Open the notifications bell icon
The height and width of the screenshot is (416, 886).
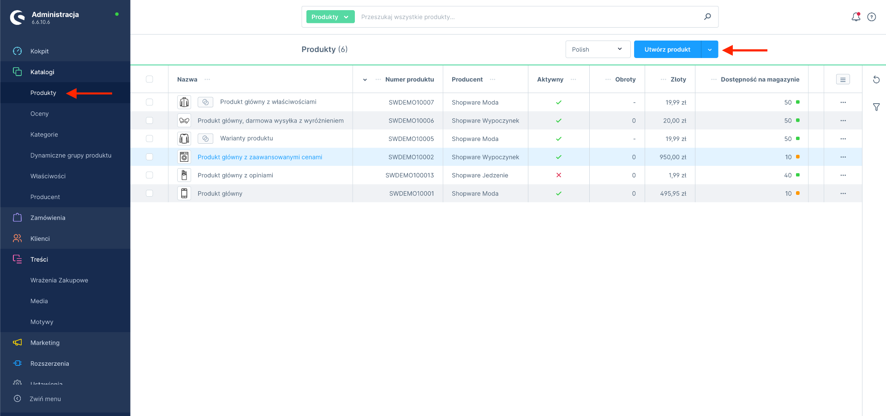(856, 17)
